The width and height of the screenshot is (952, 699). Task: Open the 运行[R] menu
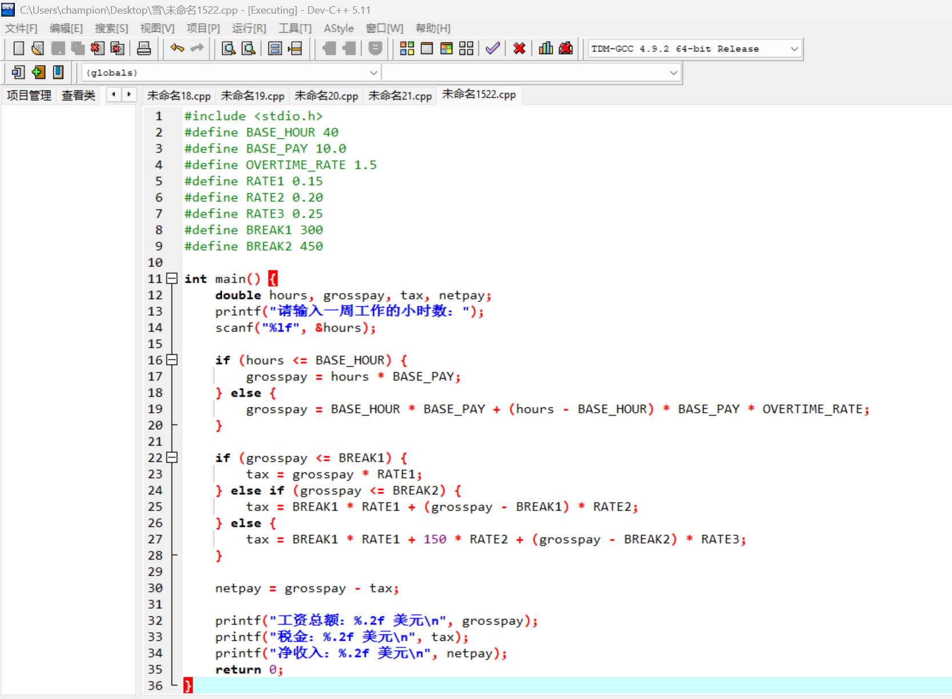coord(249,29)
